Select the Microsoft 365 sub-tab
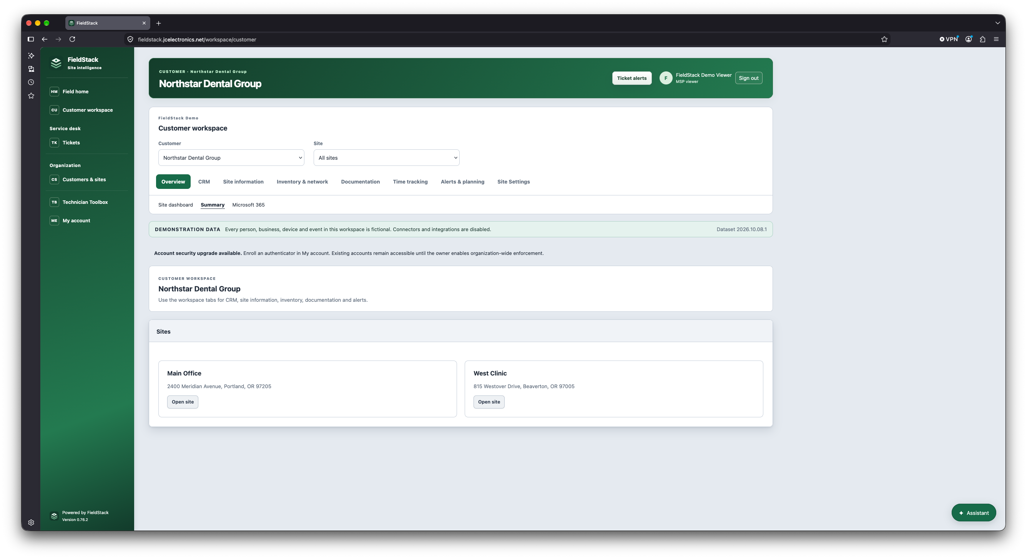Screen dimensions: 1027x559 click(248, 205)
